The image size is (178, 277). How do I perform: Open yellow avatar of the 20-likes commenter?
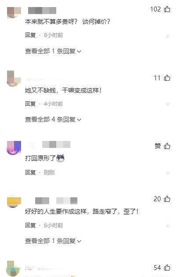(14, 202)
